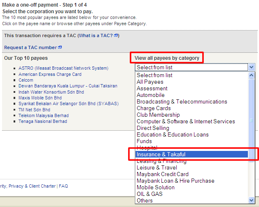Select ASTRO (Measat Broadcast Network System) payee

pos(63,68)
